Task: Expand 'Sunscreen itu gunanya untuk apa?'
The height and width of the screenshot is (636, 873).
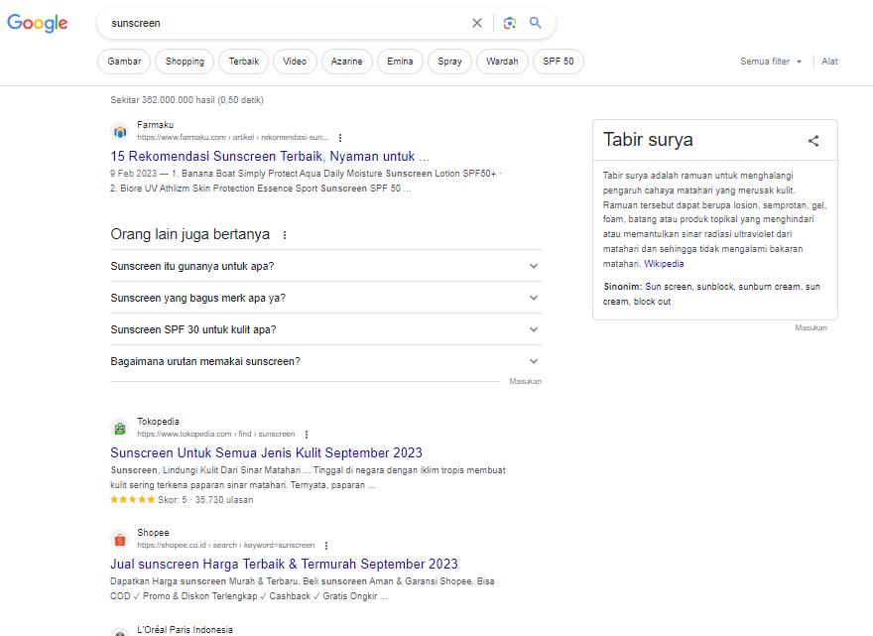Action: click(325, 266)
